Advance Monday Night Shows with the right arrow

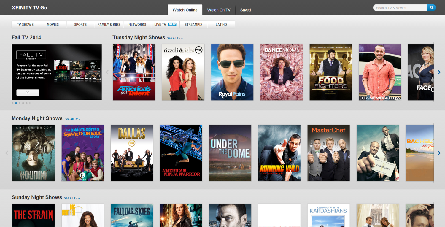[x=439, y=153]
